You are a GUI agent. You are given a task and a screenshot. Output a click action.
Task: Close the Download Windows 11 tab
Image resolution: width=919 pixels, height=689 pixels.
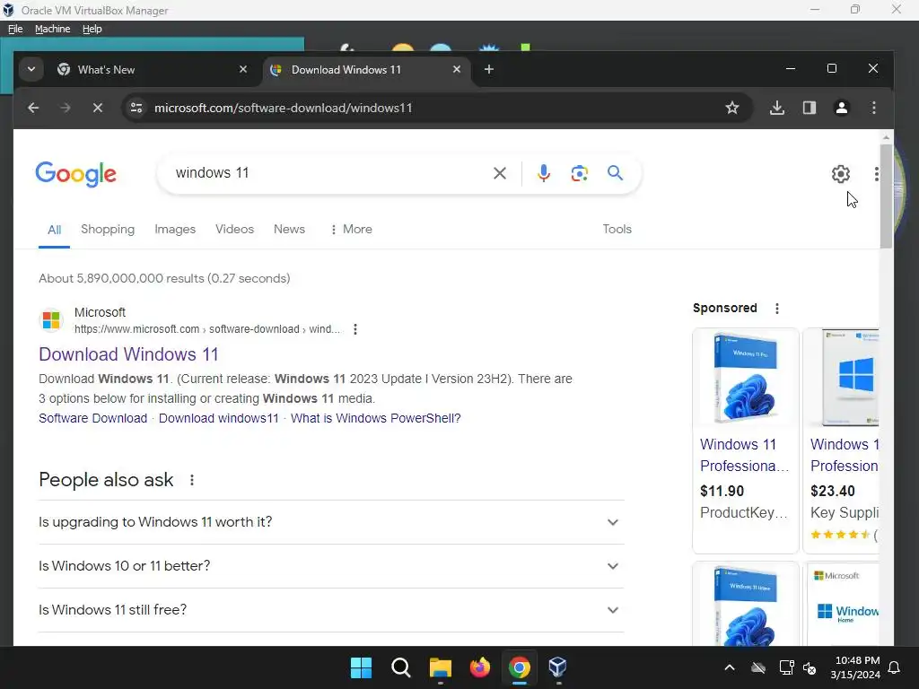pos(457,69)
